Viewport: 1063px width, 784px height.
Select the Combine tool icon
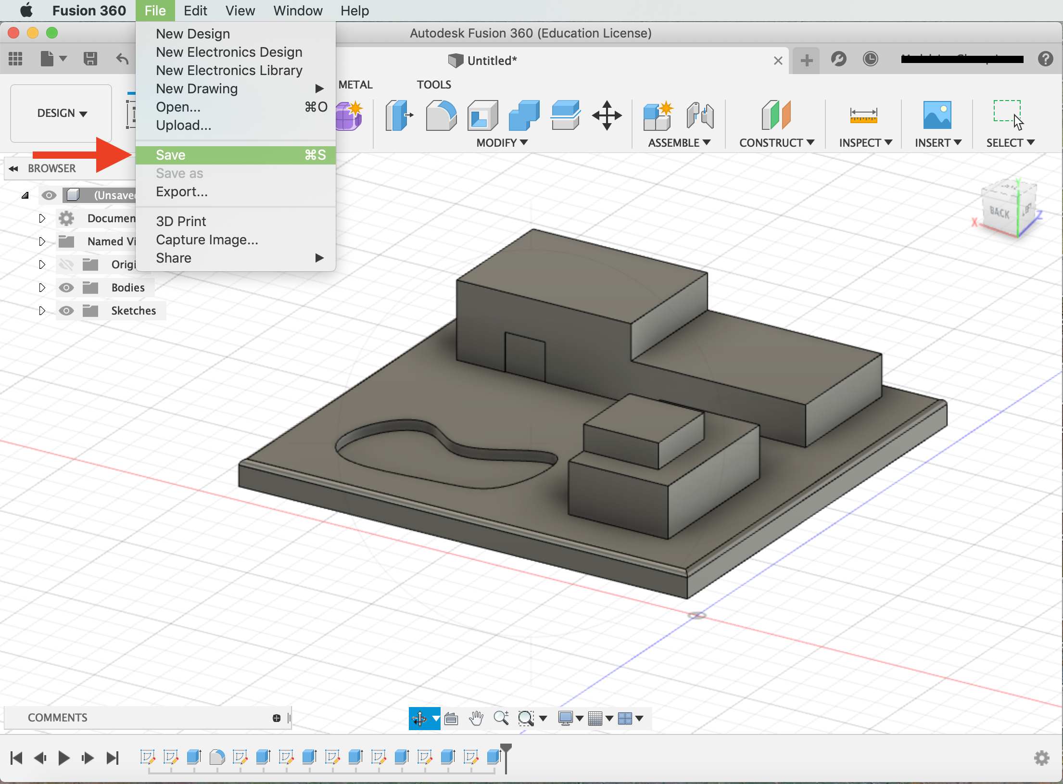[524, 115]
